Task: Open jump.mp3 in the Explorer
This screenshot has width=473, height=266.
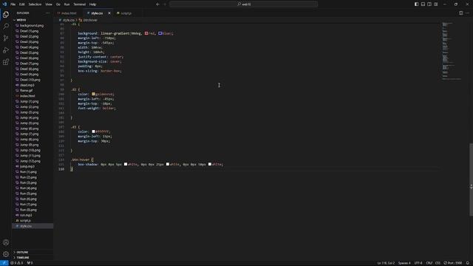Action: tap(27, 166)
